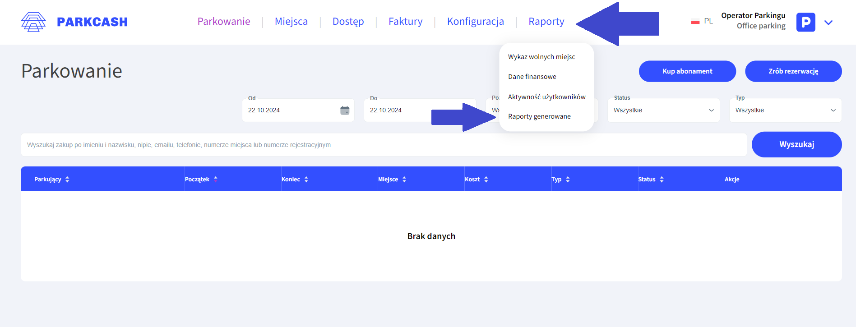Sort table by Parkujący column arrows

67,180
